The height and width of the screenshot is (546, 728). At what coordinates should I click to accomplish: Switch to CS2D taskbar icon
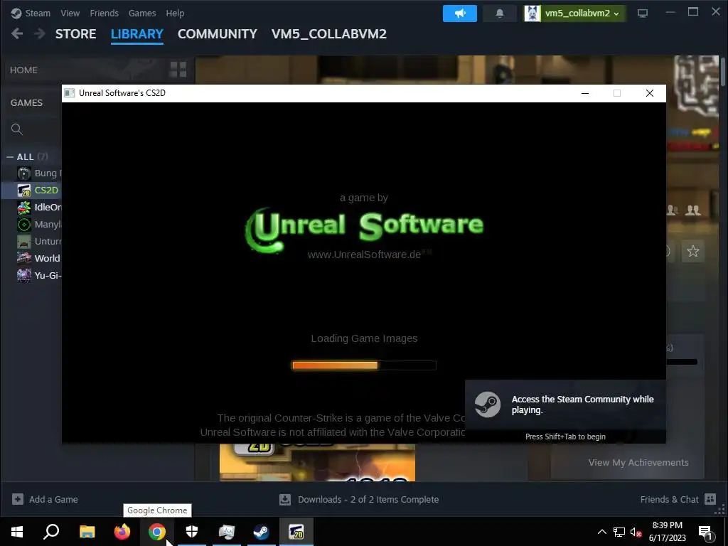pos(296,532)
